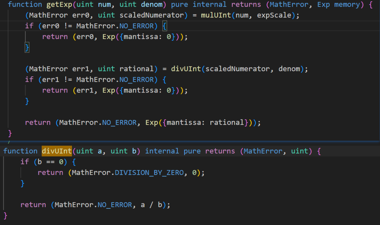Click 'num' argument inside mulUInt call
Screen dimensions: 380x225
[x=242, y=15]
